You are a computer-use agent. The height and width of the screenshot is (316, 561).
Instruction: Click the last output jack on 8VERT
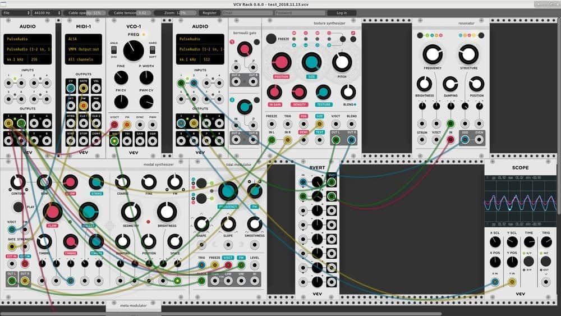pyautogui.click(x=332, y=282)
